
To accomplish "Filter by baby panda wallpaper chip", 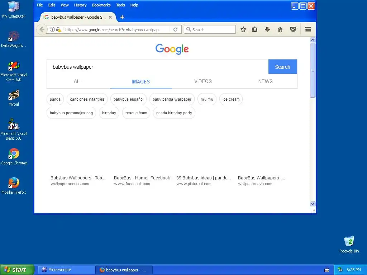I will 172,100.
